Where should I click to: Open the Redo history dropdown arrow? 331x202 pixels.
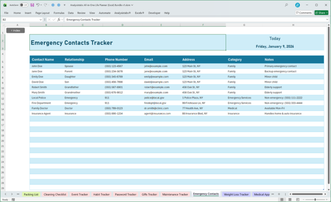click(x=48, y=5)
